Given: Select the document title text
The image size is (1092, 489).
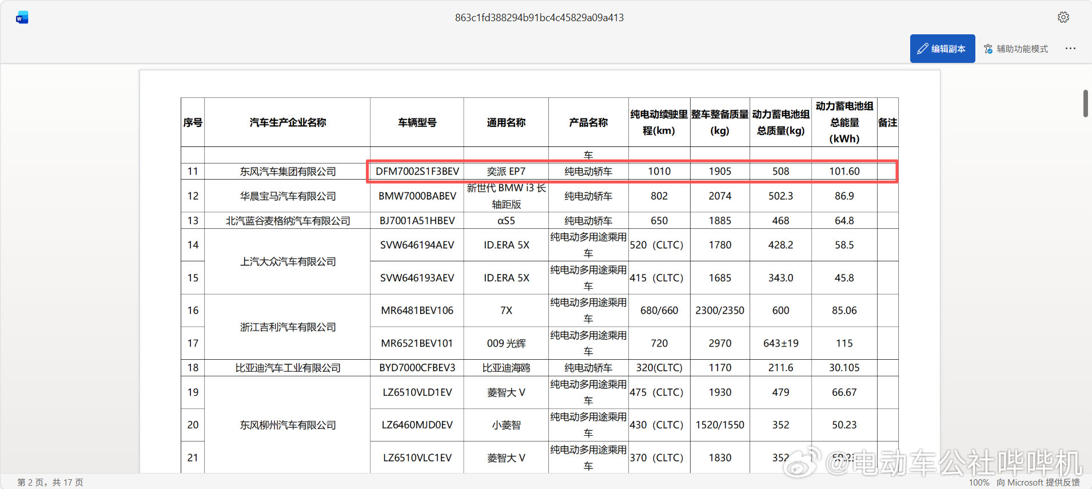Looking at the screenshot, I should pyautogui.click(x=539, y=18).
